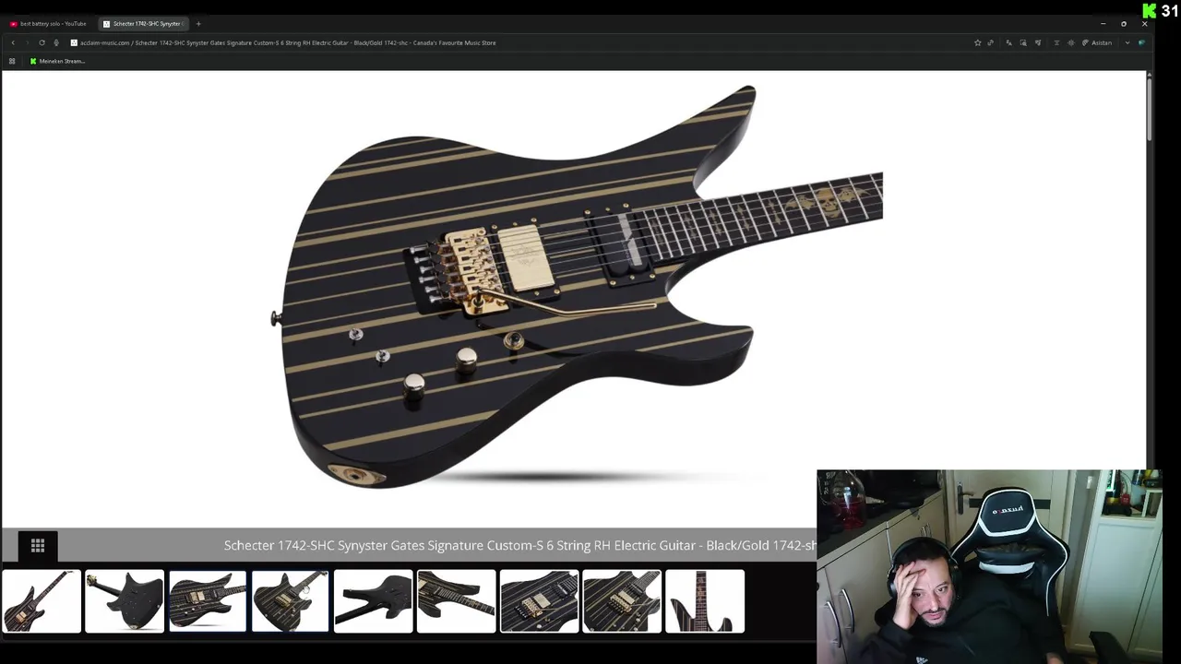The image size is (1181, 664).
Task: Click the Schecter 1742-SHC product title caption
Action: click(x=519, y=545)
